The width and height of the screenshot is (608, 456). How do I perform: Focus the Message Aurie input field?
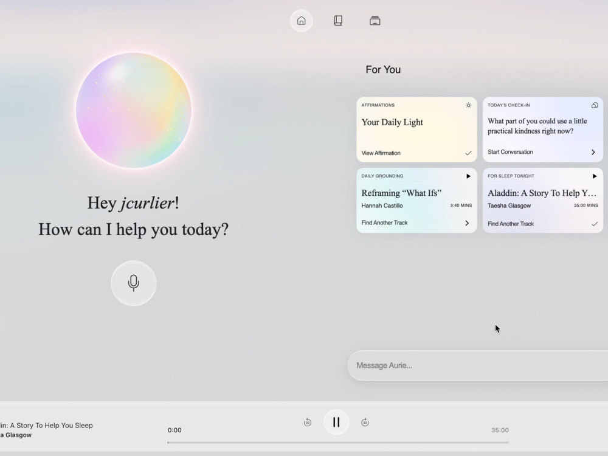click(478, 365)
